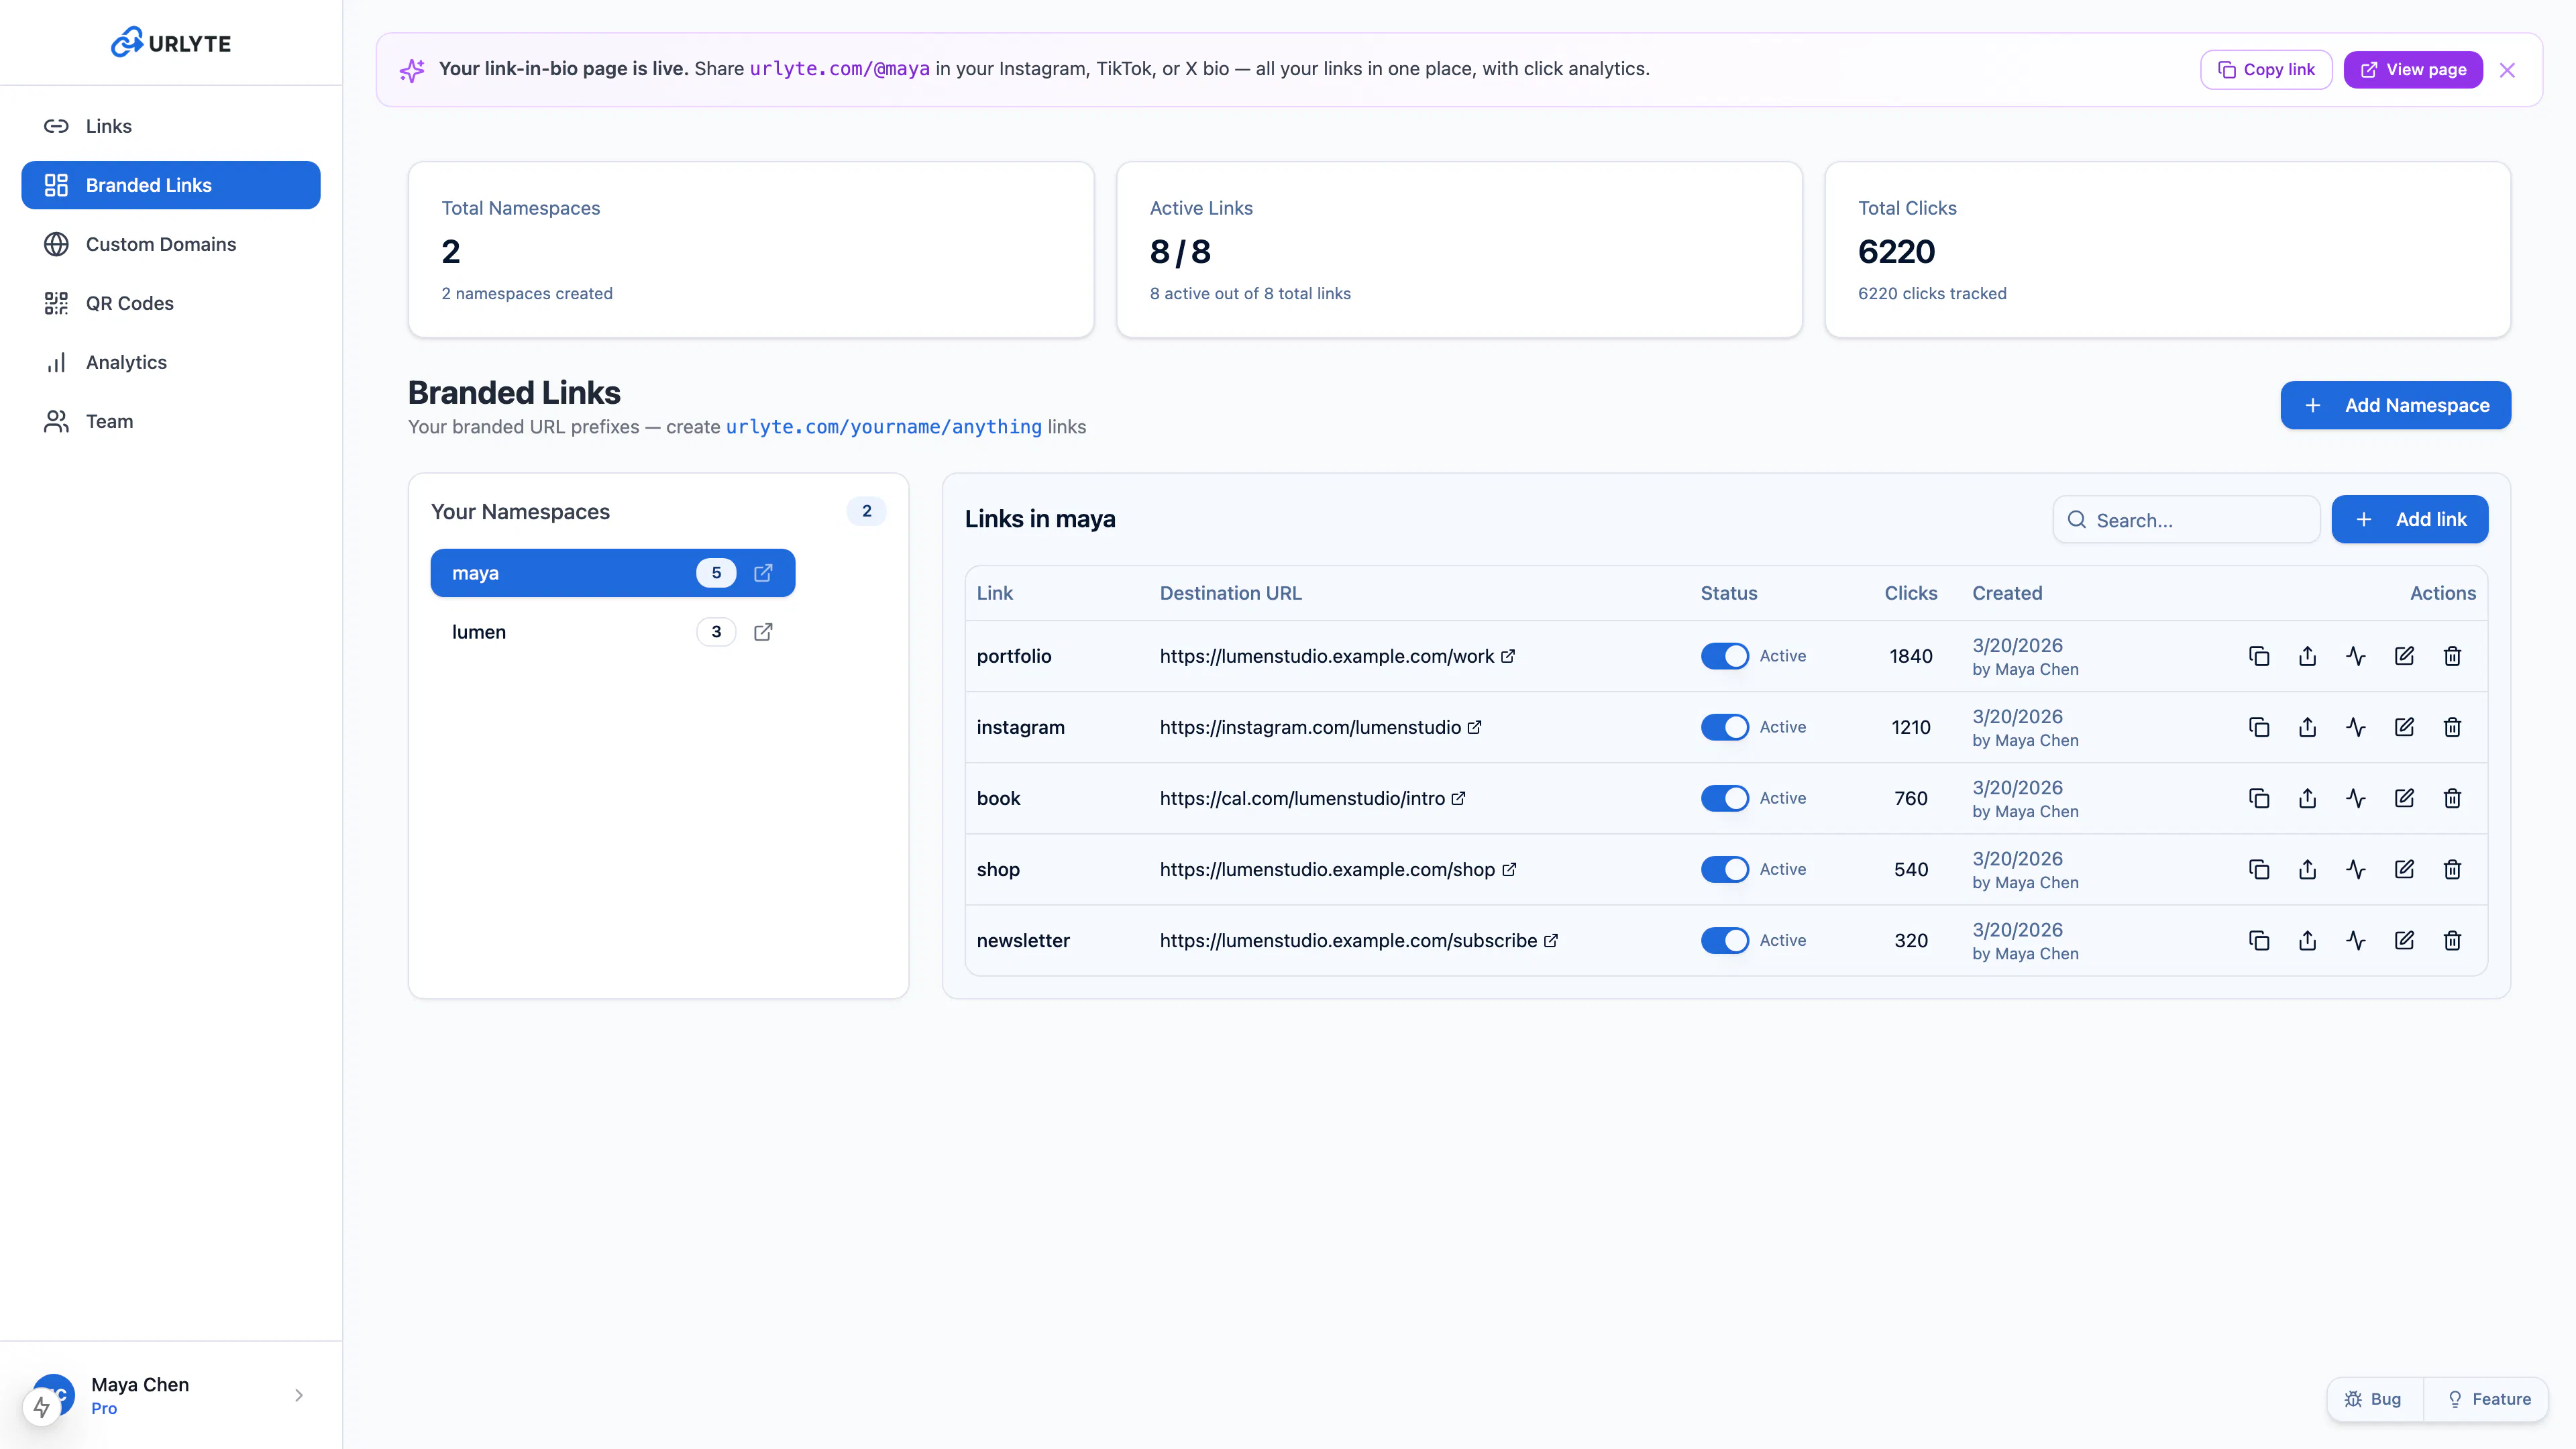Image resolution: width=2576 pixels, height=1449 pixels.
Task: View analytics for portfolio link
Action: click(2356, 656)
